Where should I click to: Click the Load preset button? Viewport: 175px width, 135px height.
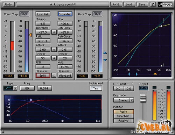[129, 5]
